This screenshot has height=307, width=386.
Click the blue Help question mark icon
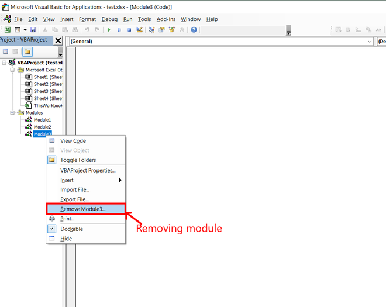[194, 30]
